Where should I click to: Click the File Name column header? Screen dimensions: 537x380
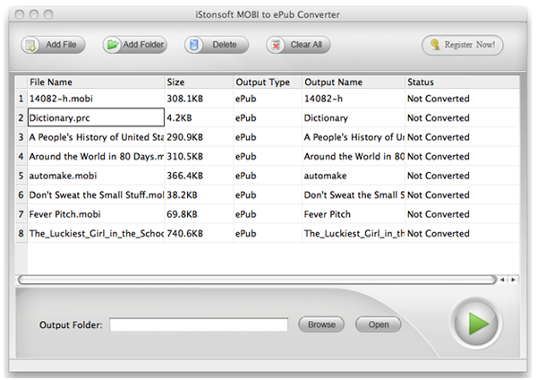(97, 82)
